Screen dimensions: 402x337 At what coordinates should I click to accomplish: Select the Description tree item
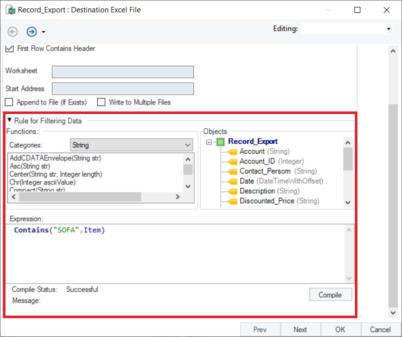(269, 191)
